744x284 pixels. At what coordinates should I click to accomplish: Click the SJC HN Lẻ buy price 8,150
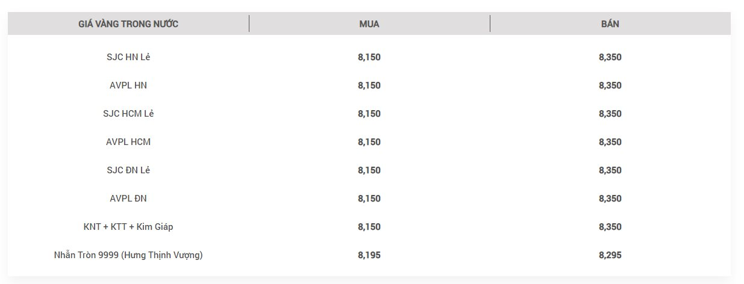(369, 57)
